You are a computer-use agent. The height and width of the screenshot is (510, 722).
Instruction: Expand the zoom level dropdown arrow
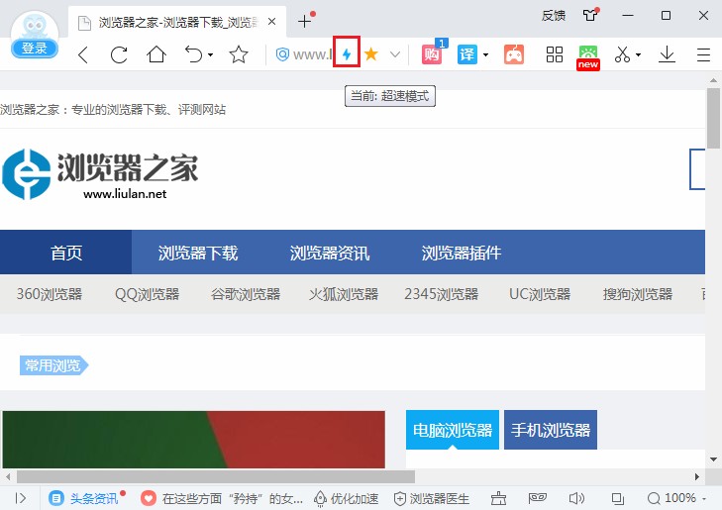[703, 498]
